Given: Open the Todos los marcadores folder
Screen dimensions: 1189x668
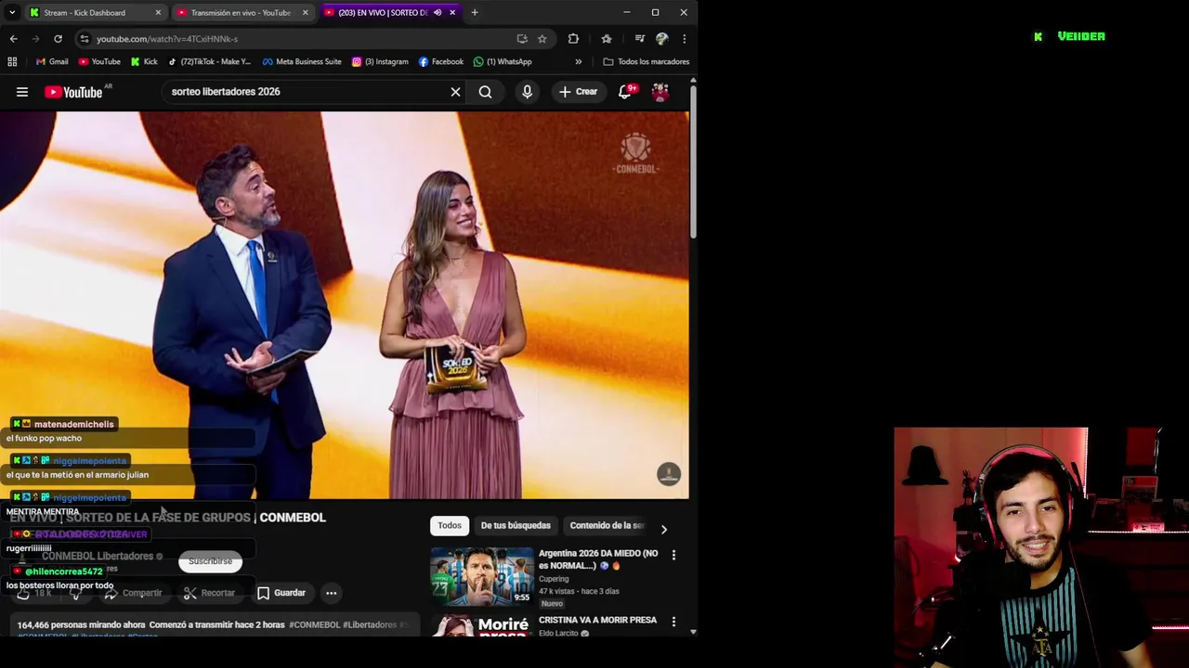Looking at the screenshot, I should tap(646, 61).
